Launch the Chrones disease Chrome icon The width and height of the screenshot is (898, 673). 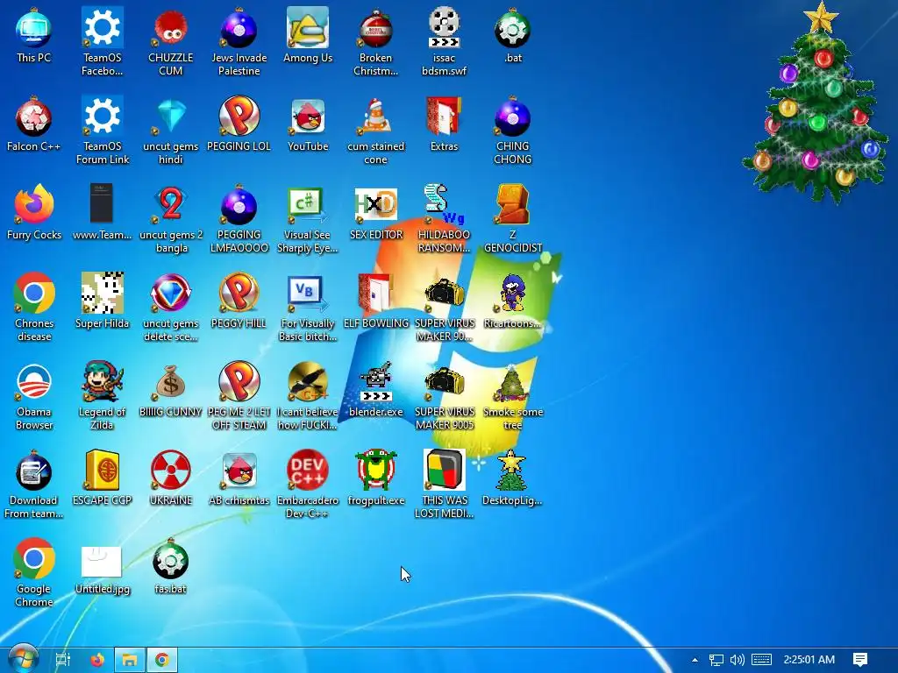pos(34,293)
